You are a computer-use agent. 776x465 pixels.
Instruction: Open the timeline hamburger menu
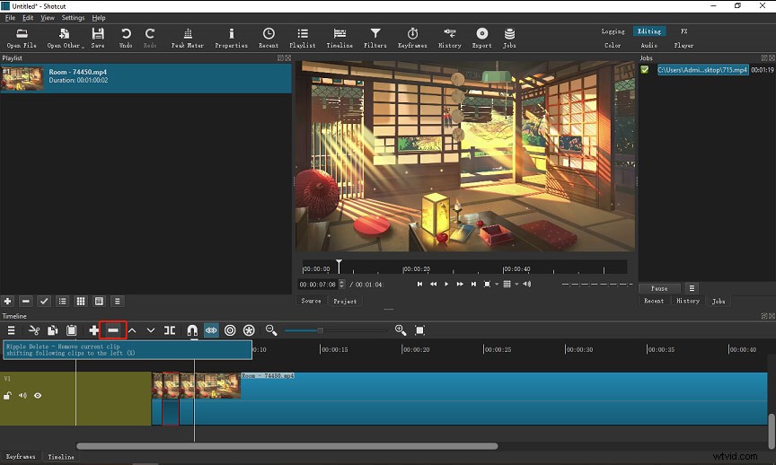pos(11,330)
